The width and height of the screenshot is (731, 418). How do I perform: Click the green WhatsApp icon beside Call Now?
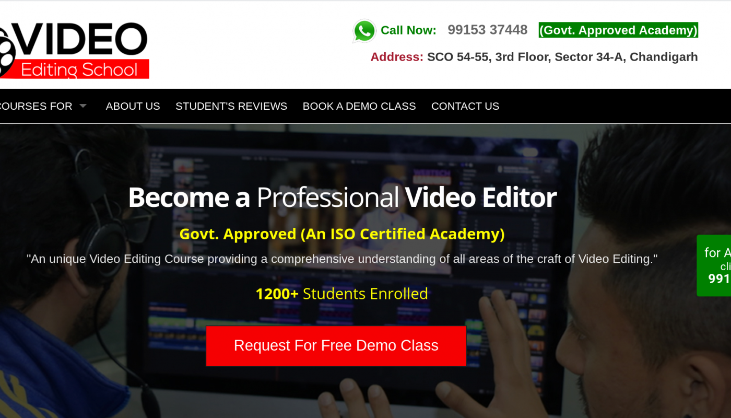[364, 31]
